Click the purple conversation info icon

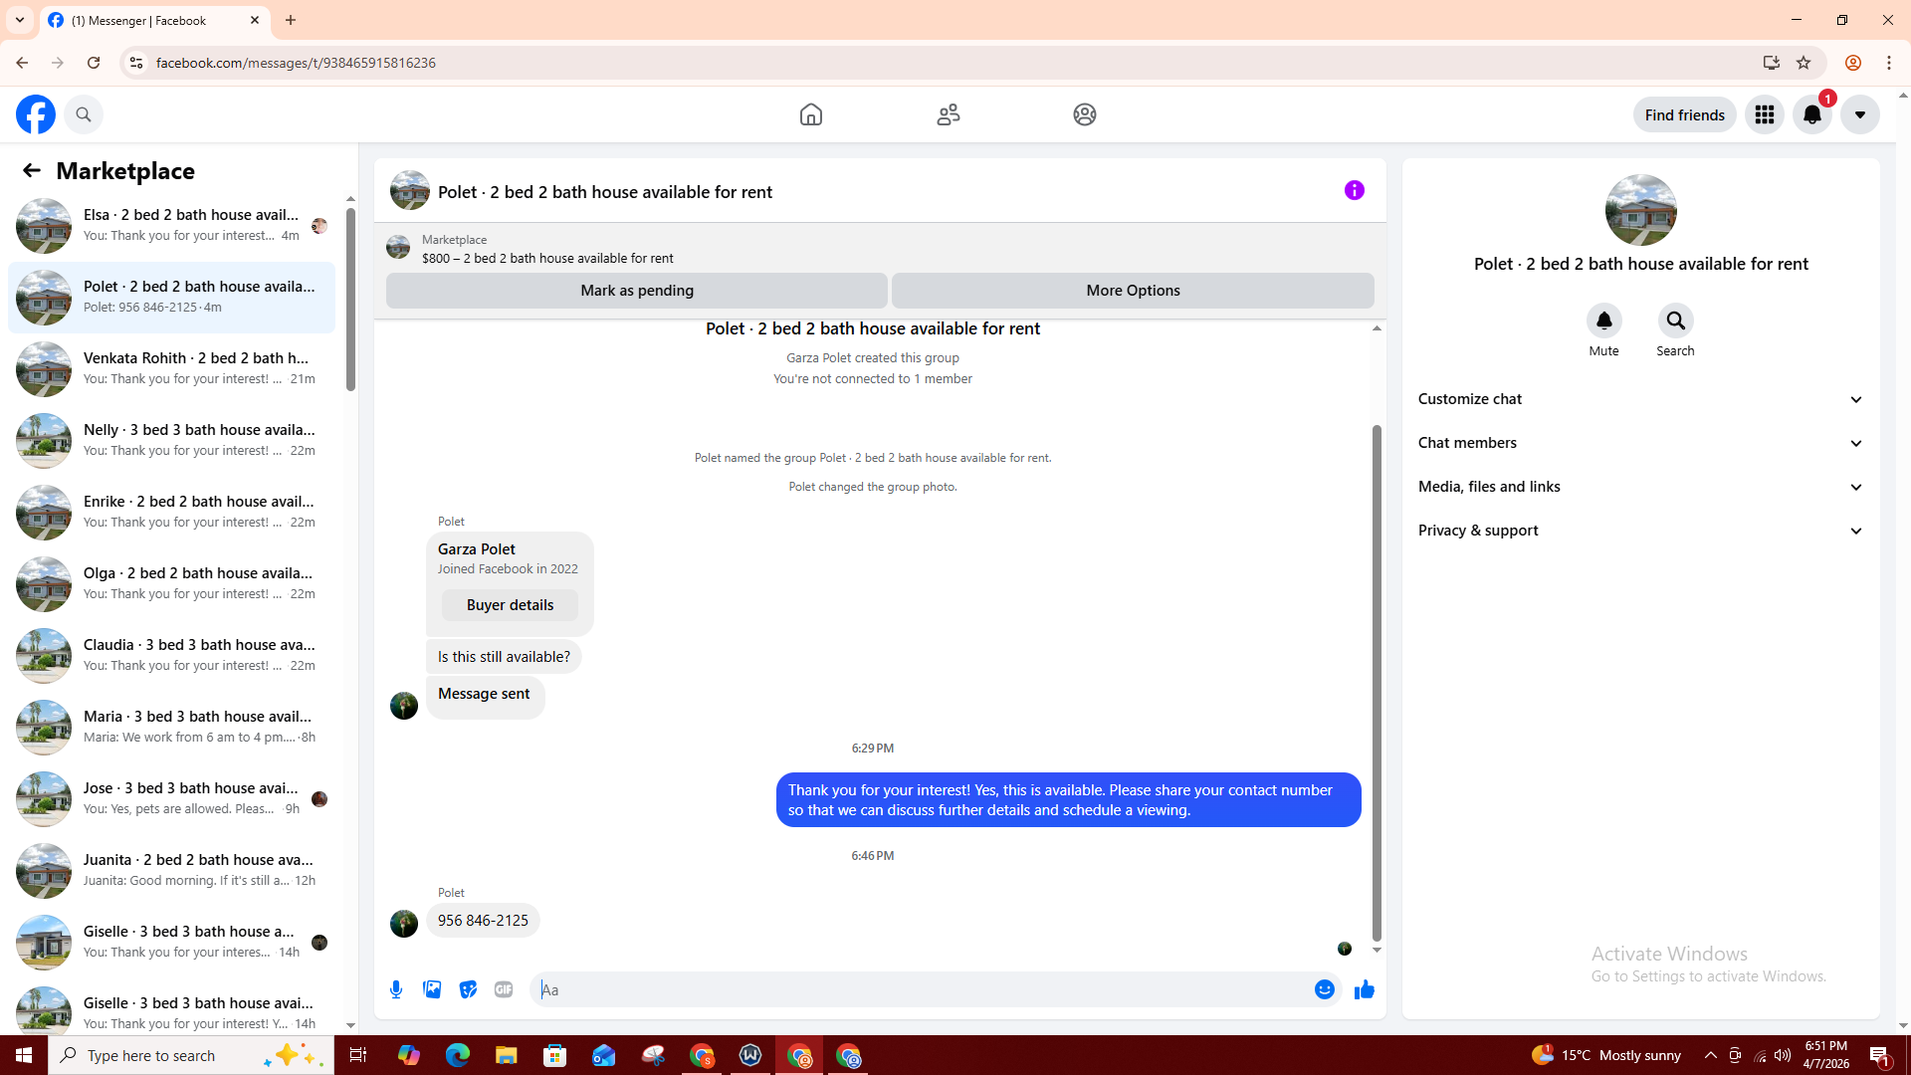click(1354, 190)
